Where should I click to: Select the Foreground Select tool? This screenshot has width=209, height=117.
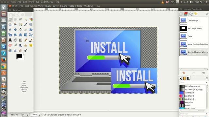pyautogui.click(x=15, y=25)
